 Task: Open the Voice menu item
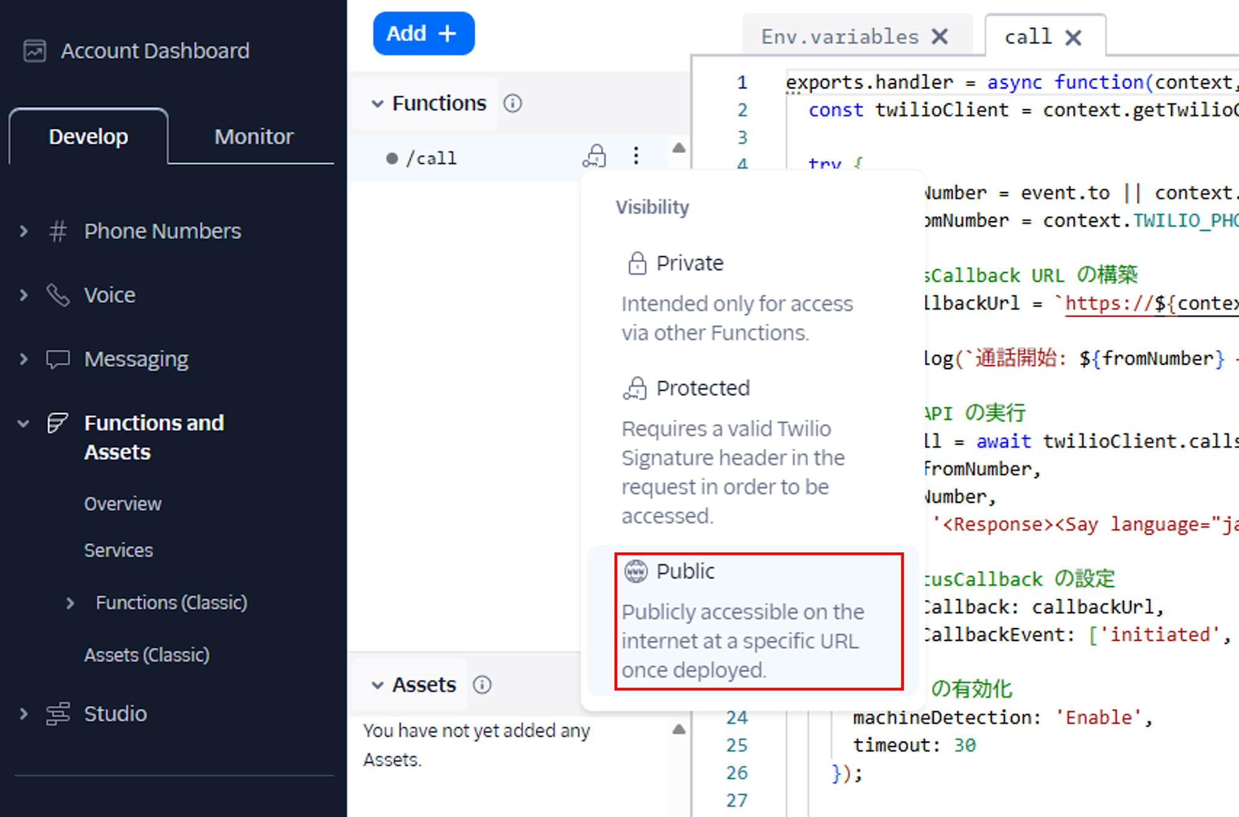pyautogui.click(x=110, y=295)
